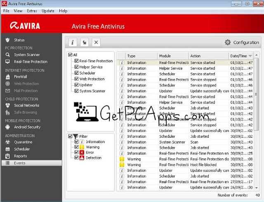This screenshot has width=264, height=202.
Task: Uncheck the All modules checkbox
Action: (x=71, y=55)
